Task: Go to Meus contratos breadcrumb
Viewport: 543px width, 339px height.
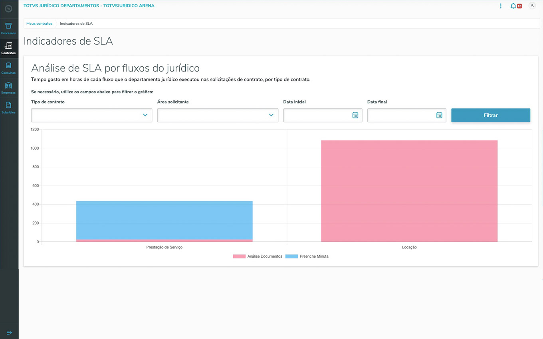Action: [39, 24]
